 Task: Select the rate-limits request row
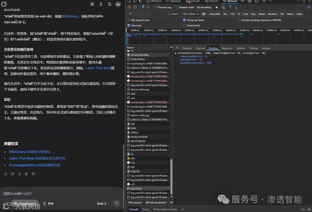pos(148,189)
